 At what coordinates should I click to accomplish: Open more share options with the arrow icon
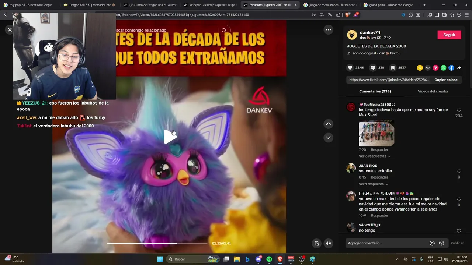pos(459,68)
